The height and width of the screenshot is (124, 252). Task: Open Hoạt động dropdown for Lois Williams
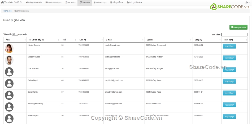[x=229, y=70]
